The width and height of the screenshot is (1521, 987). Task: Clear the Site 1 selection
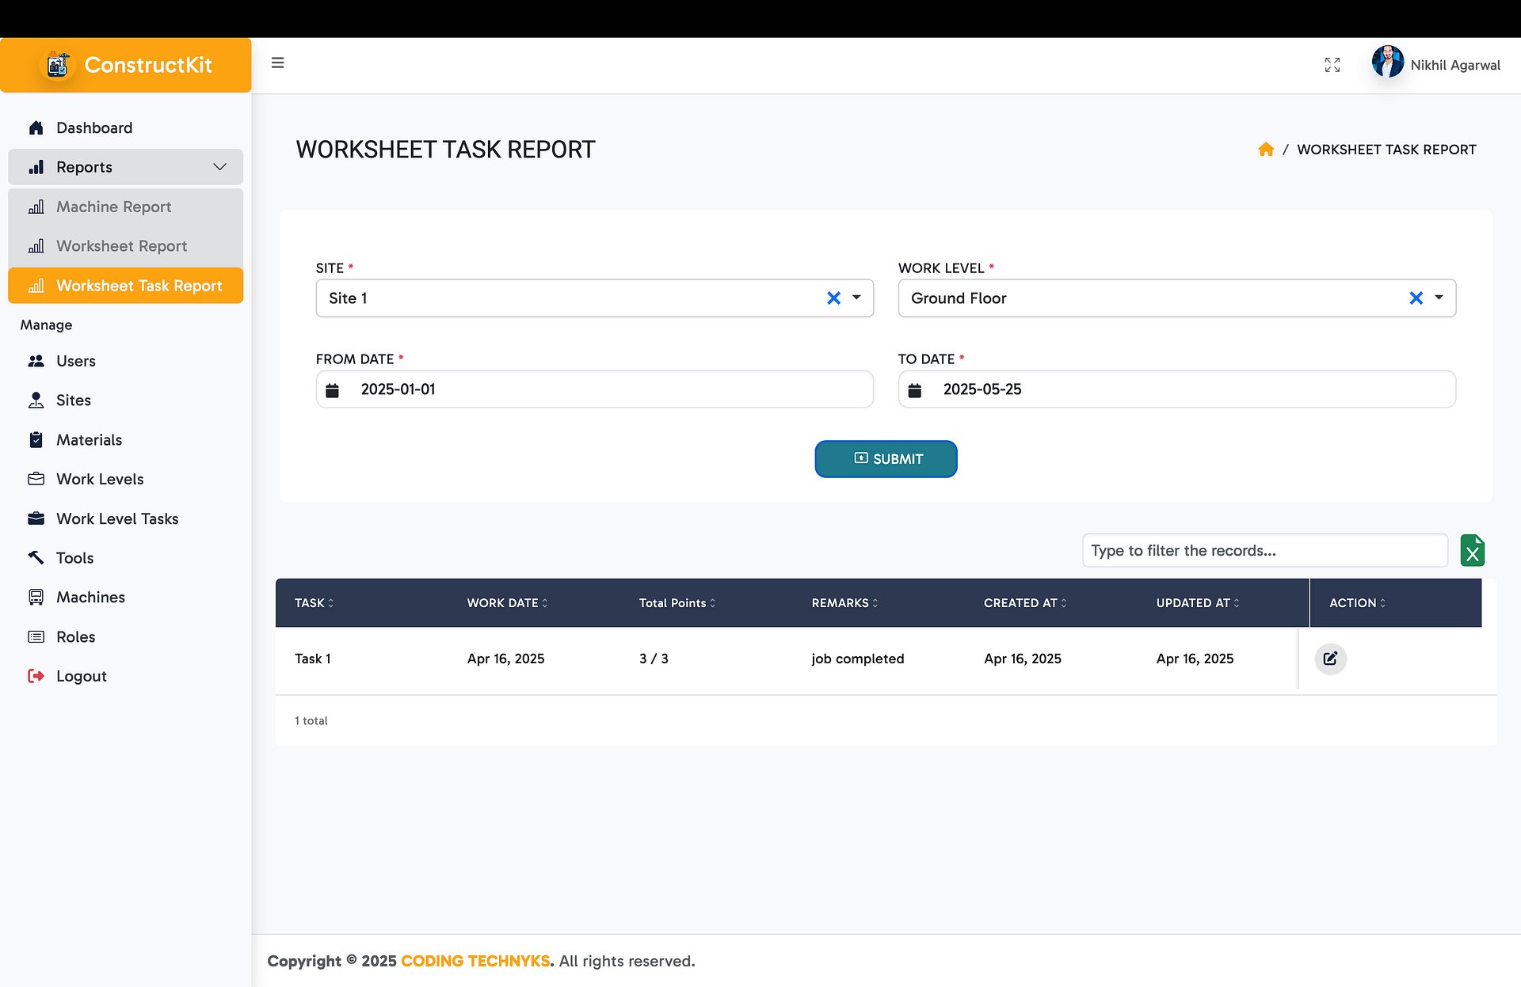coord(833,298)
